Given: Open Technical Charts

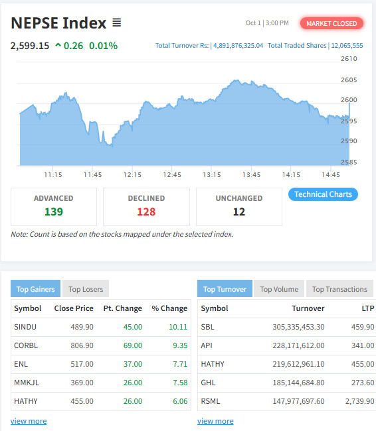Looking at the screenshot, I should click(x=323, y=194).
